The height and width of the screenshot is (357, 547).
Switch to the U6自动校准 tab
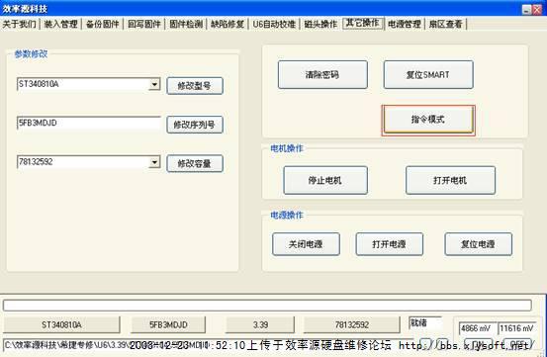pyautogui.click(x=274, y=24)
